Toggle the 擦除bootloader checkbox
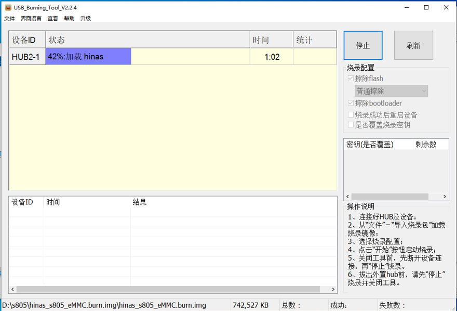Image resolution: width=457 pixels, height=311 pixels. 351,103
